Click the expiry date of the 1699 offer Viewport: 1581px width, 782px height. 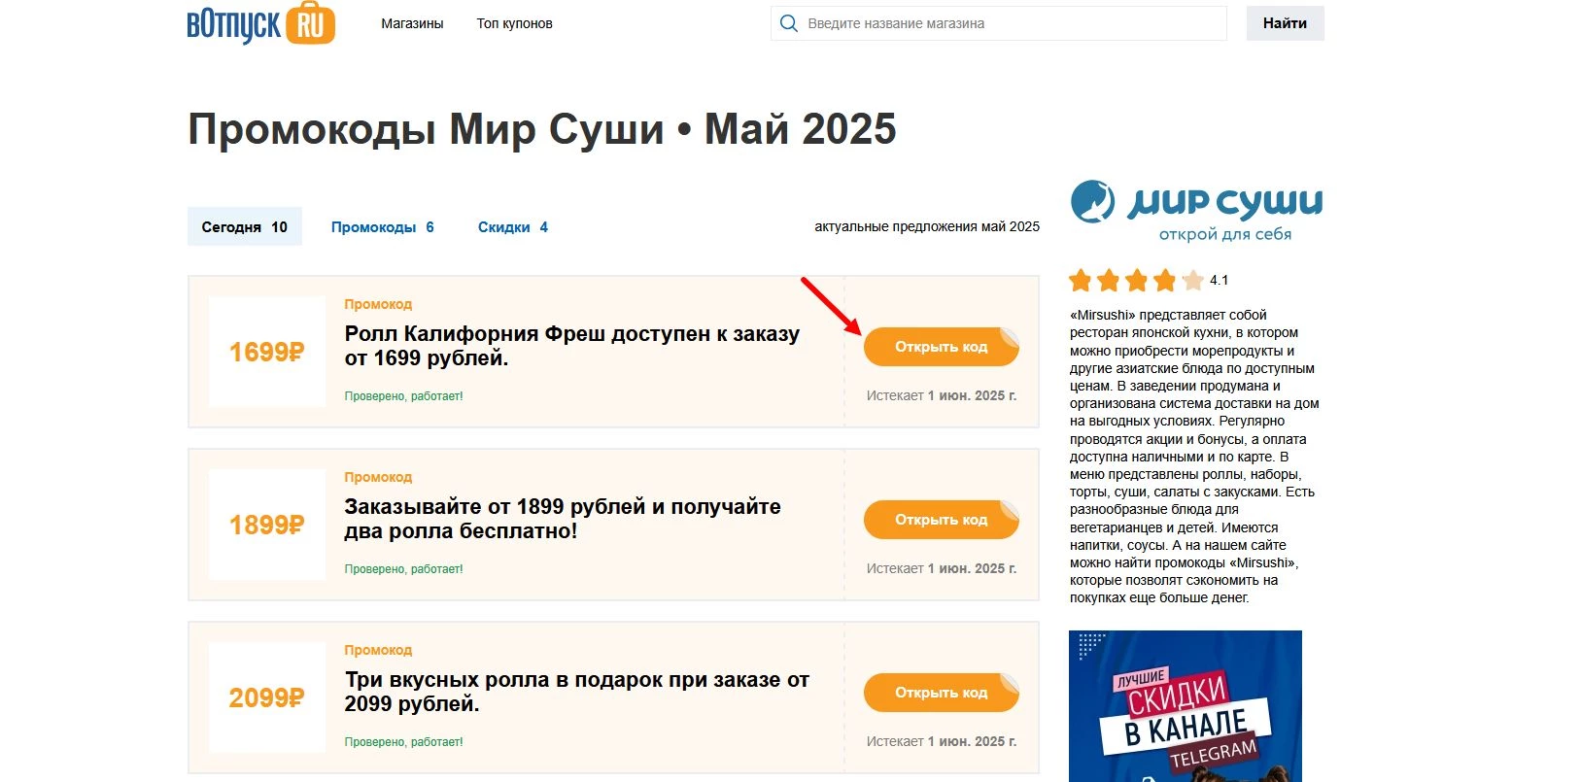pyautogui.click(x=942, y=395)
